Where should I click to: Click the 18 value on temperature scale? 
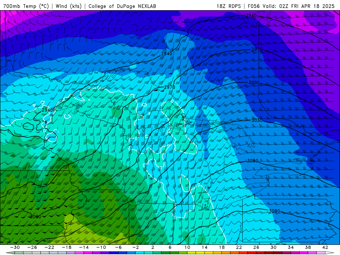[221, 247]
